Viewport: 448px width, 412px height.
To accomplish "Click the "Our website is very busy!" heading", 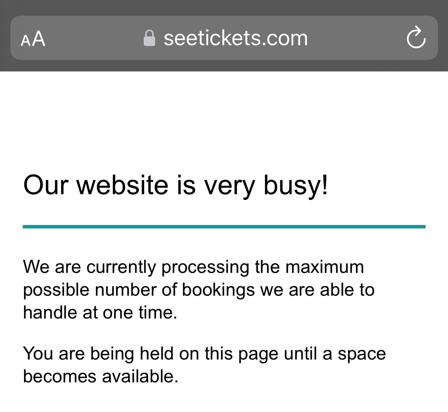I will tap(175, 185).
